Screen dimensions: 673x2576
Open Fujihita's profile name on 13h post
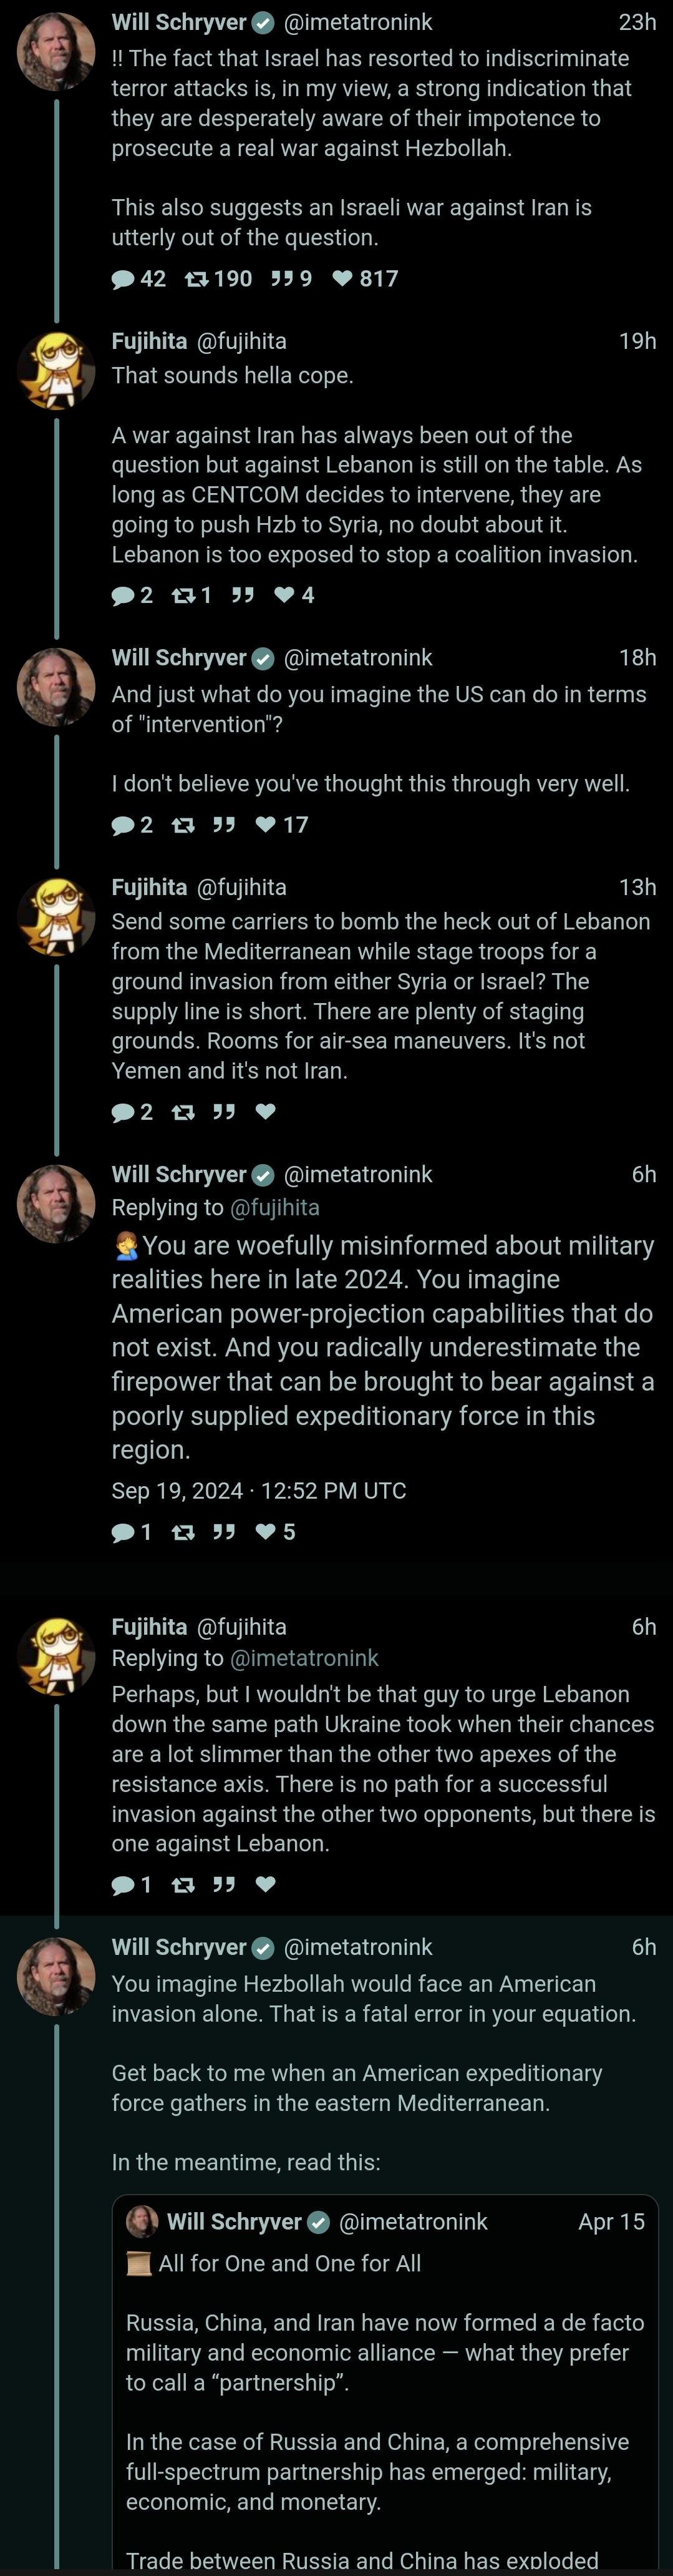(x=149, y=888)
